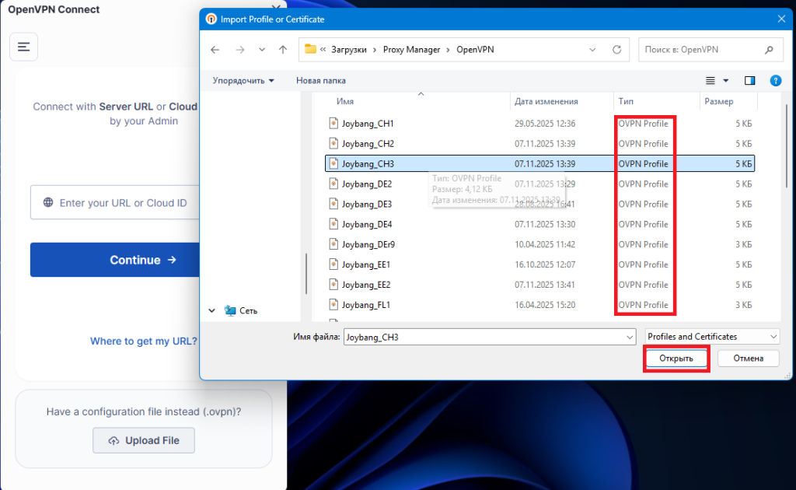Collapse the Сеть tree node
Image resolution: width=796 pixels, height=490 pixels.
[211, 310]
